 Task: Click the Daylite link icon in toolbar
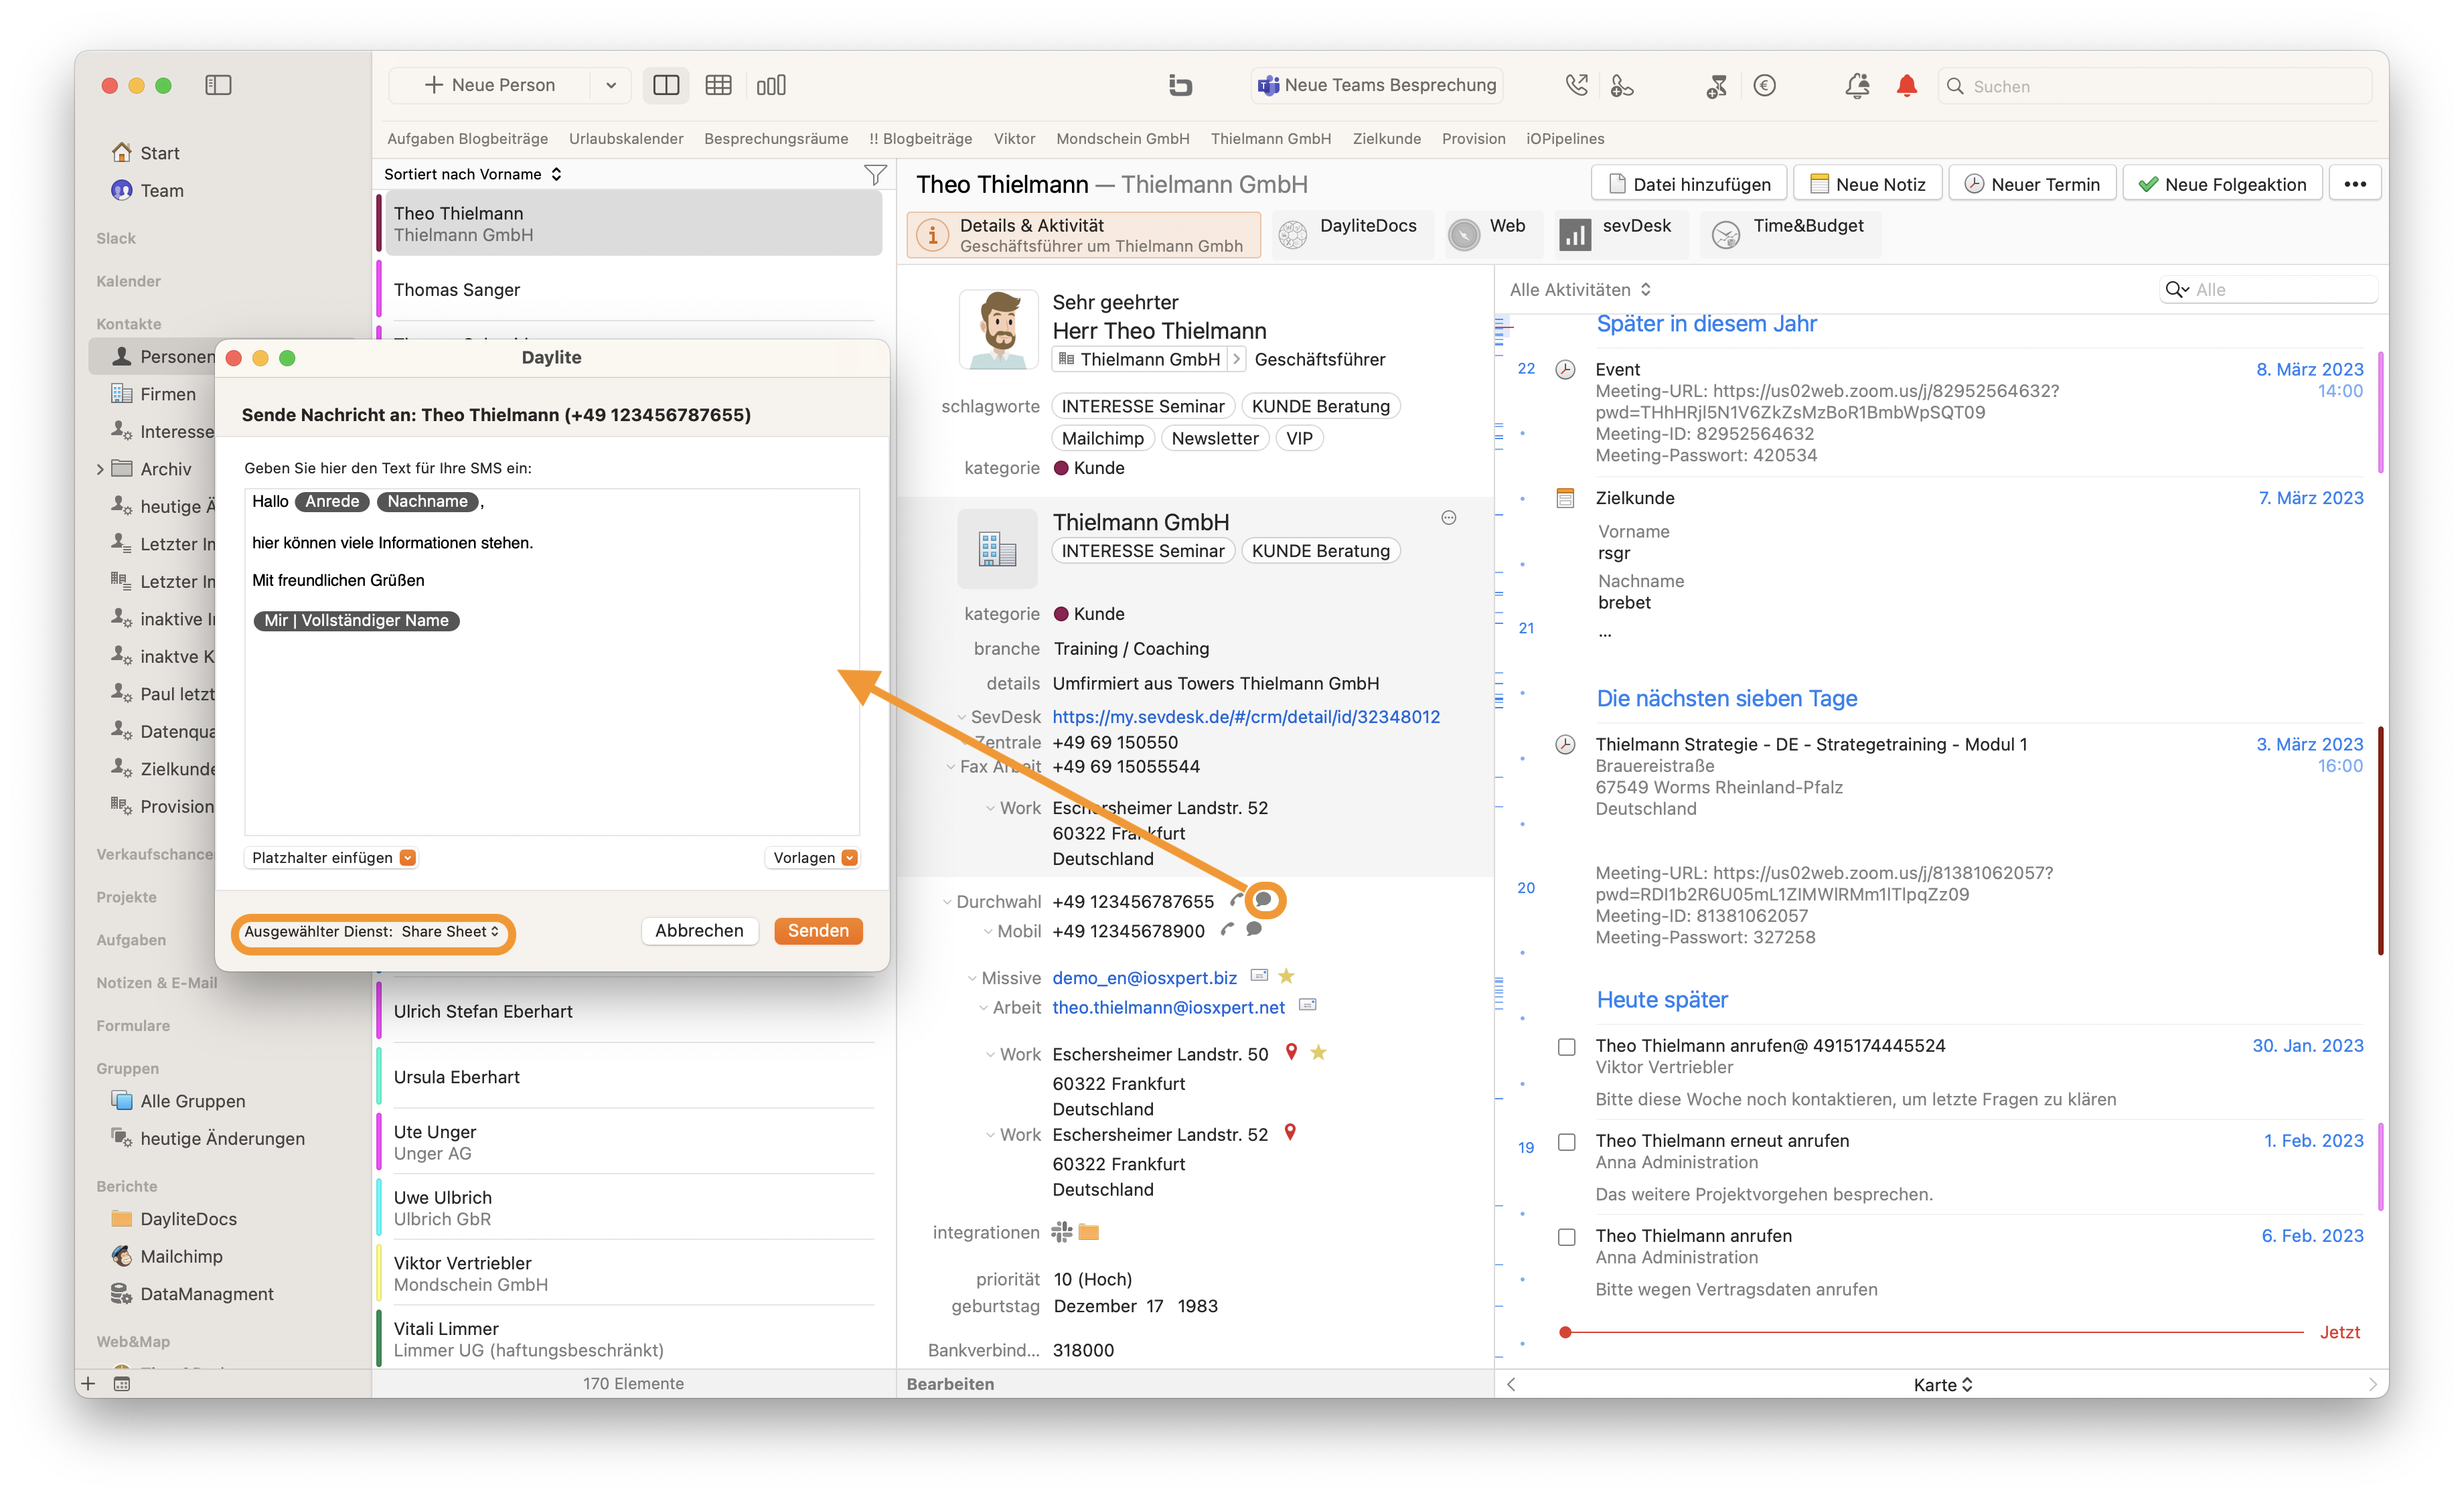click(1180, 85)
